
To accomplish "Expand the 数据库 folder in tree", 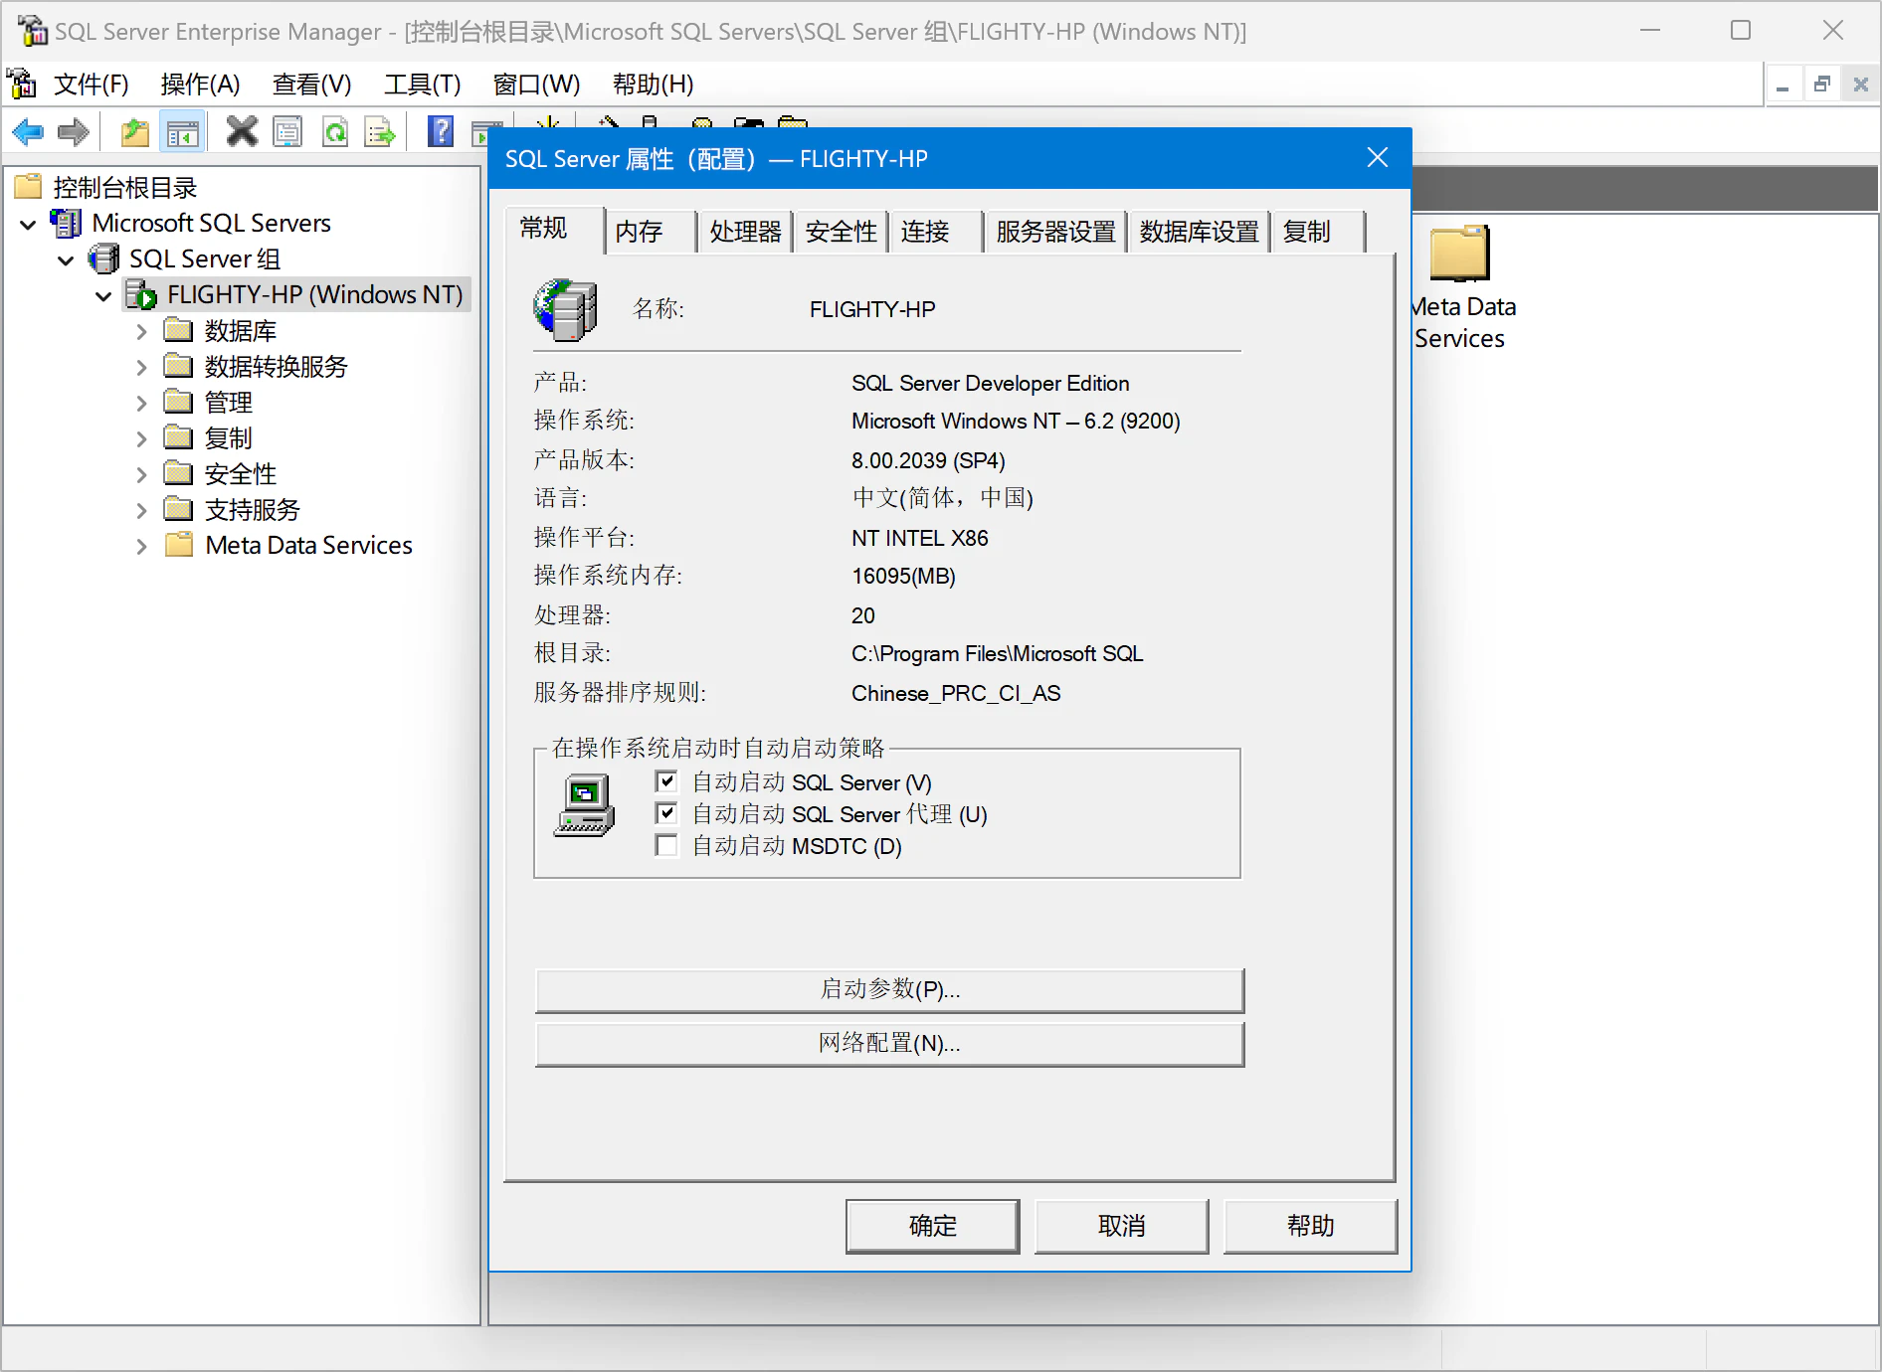I will coord(141,330).
